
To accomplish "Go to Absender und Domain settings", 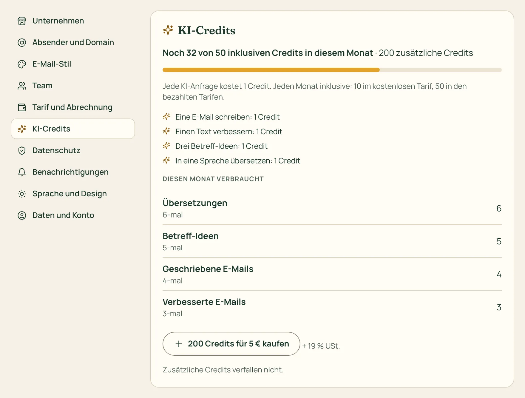I will pos(73,42).
